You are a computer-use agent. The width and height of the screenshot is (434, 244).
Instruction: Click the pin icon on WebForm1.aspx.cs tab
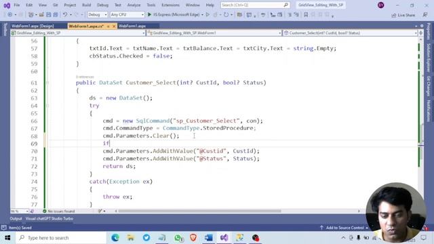point(108,26)
